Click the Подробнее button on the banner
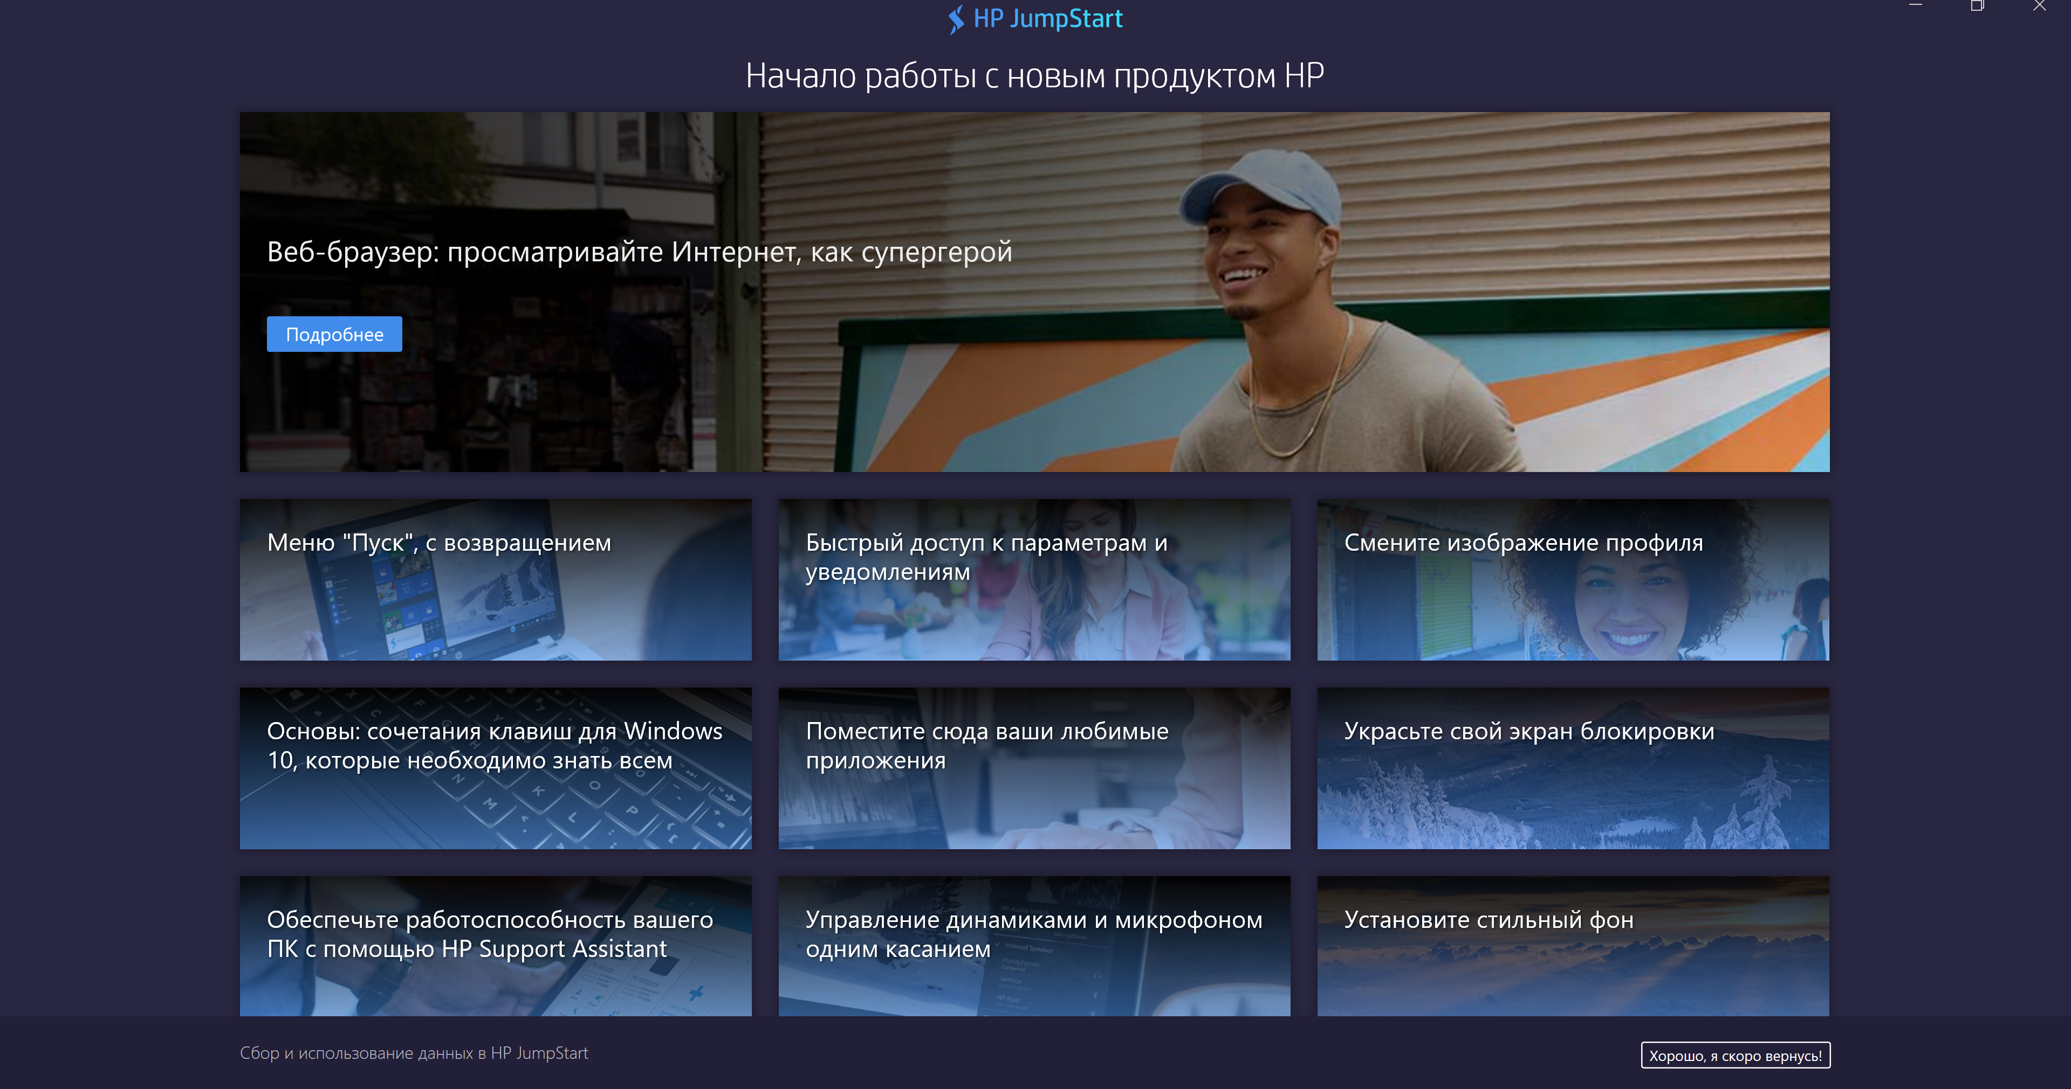The height and width of the screenshot is (1089, 2071). 334,334
